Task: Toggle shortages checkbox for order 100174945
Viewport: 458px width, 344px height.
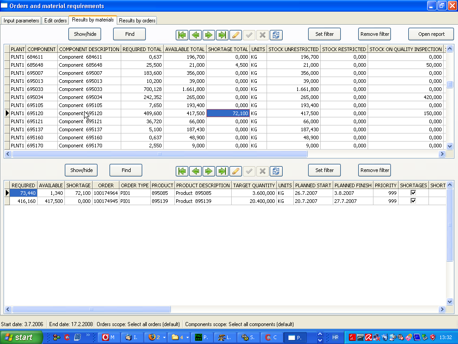Action: [413, 201]
